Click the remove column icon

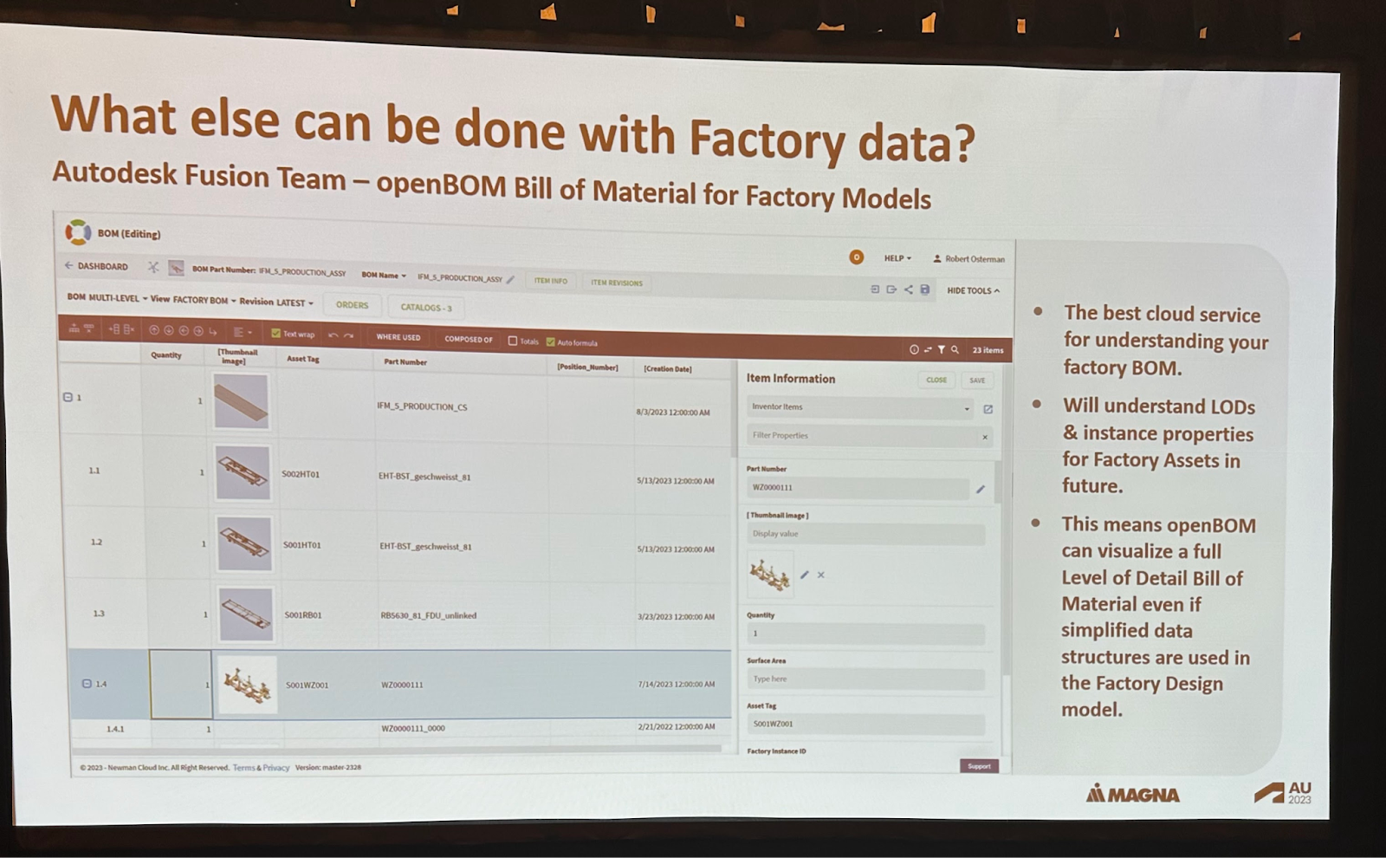(128, 329)
